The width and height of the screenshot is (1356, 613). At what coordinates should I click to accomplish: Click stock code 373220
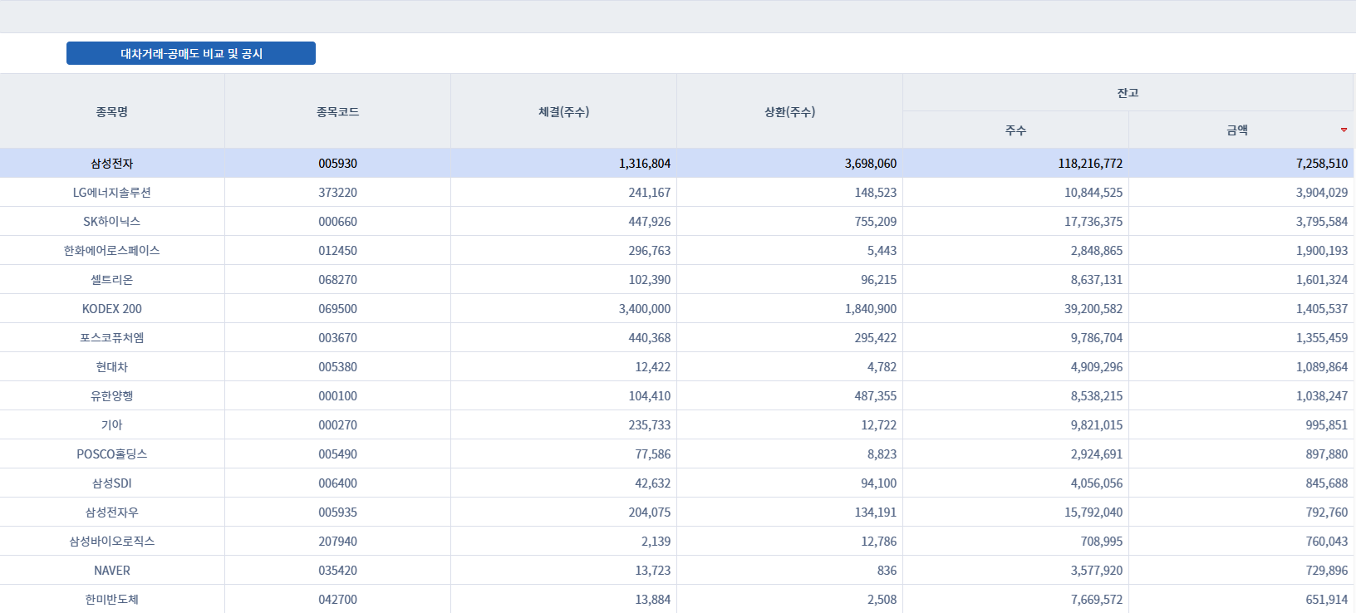(337, 193)
